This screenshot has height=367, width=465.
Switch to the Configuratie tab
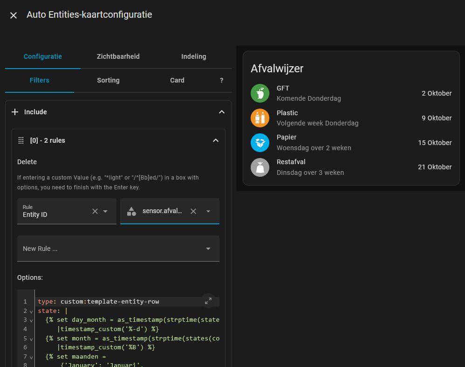(43, 56)
